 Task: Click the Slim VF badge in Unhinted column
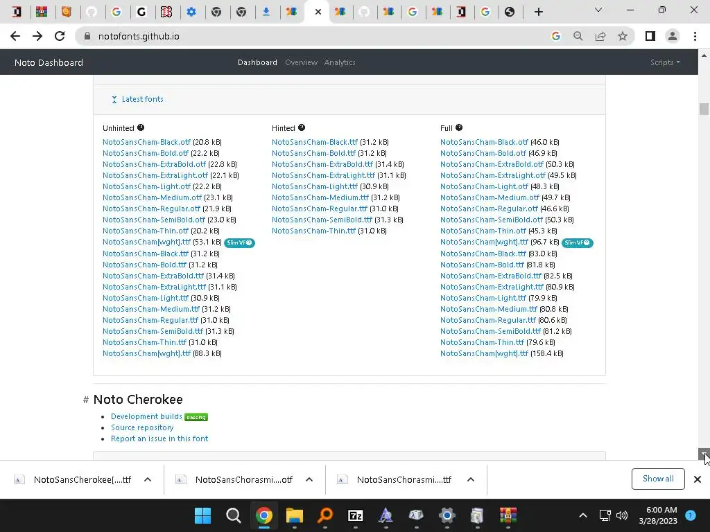[x=239, y=243]
